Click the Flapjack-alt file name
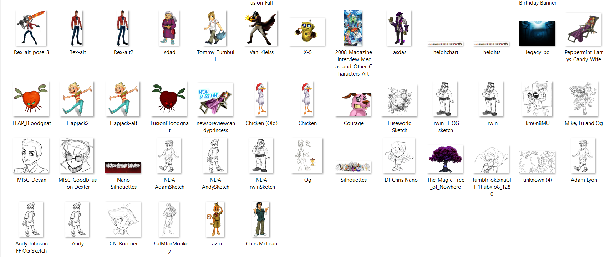Image resolution: width=605 pixels, height=259 pixels. tap(123, 123)
